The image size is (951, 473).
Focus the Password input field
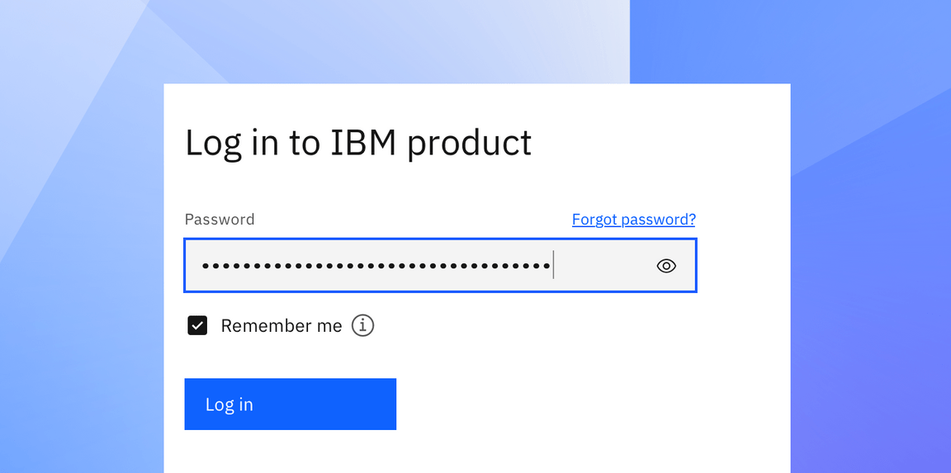440,266
